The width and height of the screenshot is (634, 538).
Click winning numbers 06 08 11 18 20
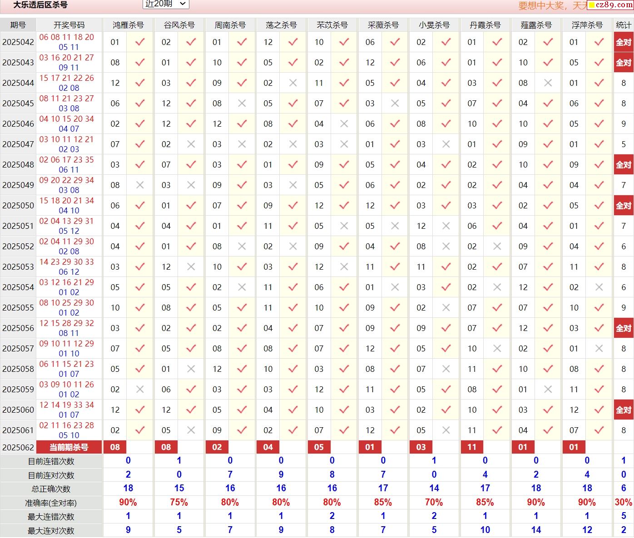[x=67, y=37]
